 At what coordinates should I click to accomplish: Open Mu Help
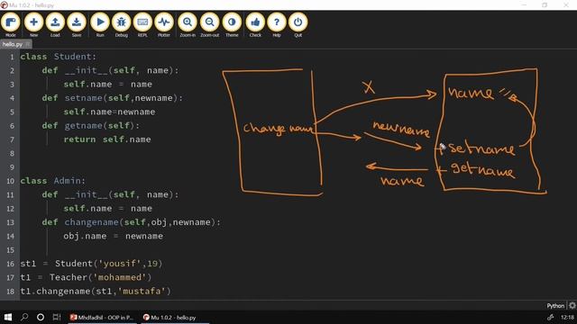point(277,25)
